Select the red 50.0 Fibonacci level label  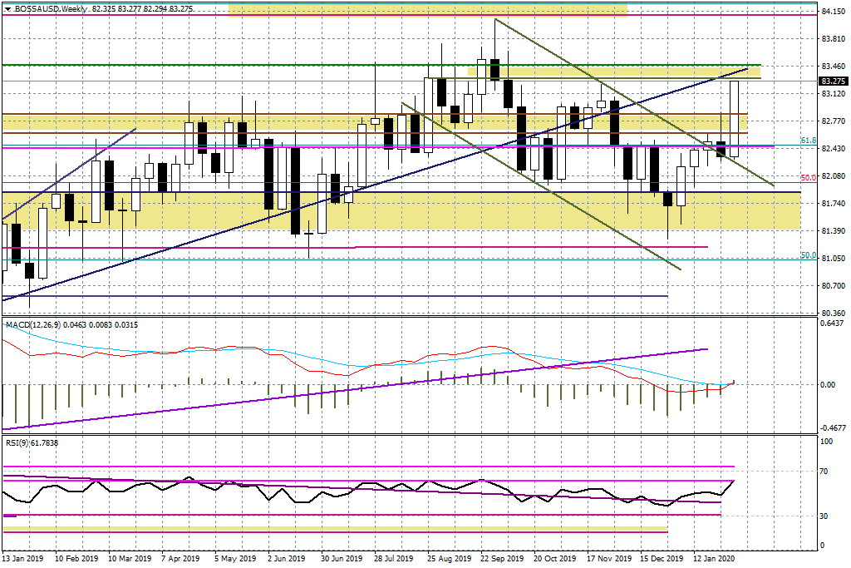click(x=806, y=178)
